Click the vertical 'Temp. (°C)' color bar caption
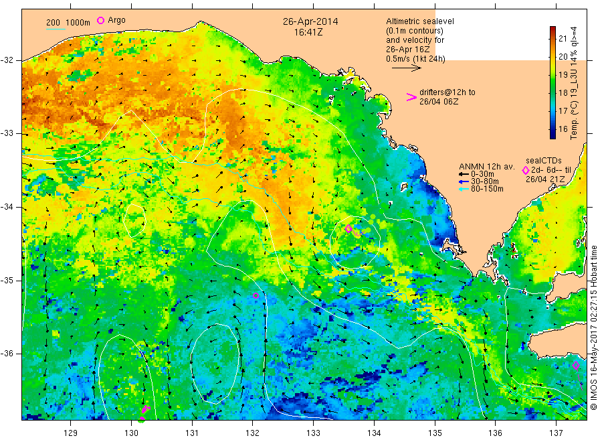602x442 pixels. (574, 82)
